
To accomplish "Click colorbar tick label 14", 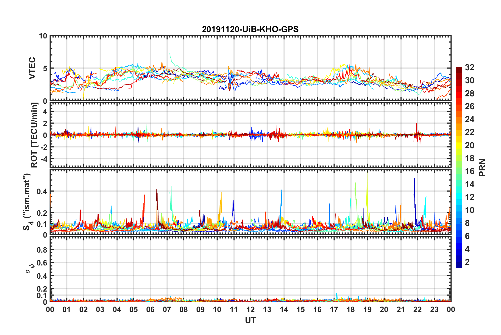I will click(x=469, y=184).
